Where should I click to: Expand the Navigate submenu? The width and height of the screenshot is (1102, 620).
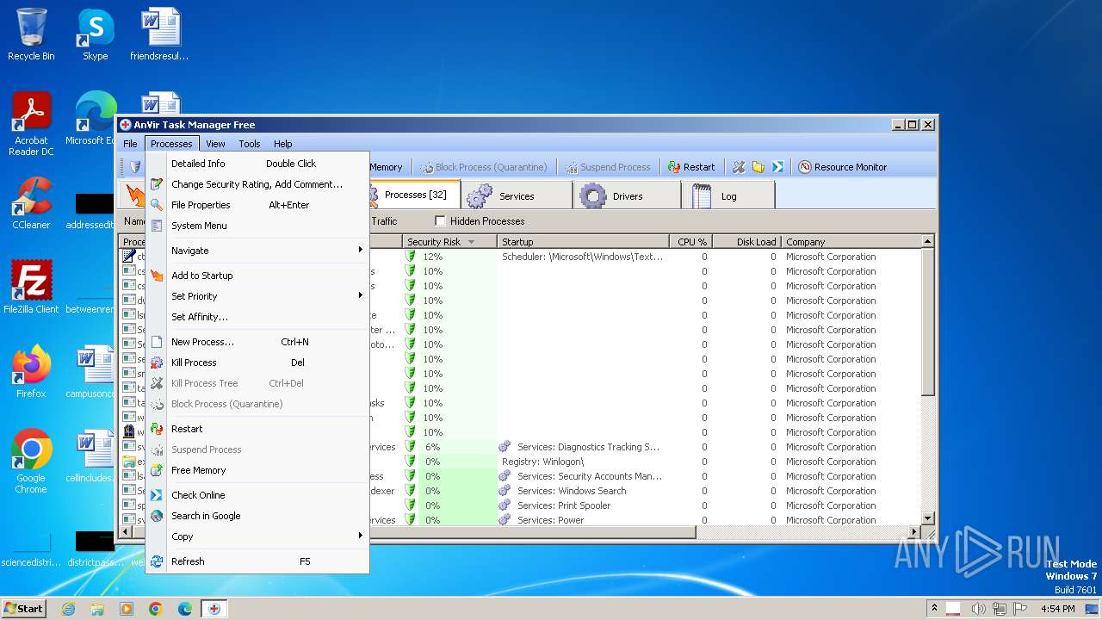click(257, 251)
